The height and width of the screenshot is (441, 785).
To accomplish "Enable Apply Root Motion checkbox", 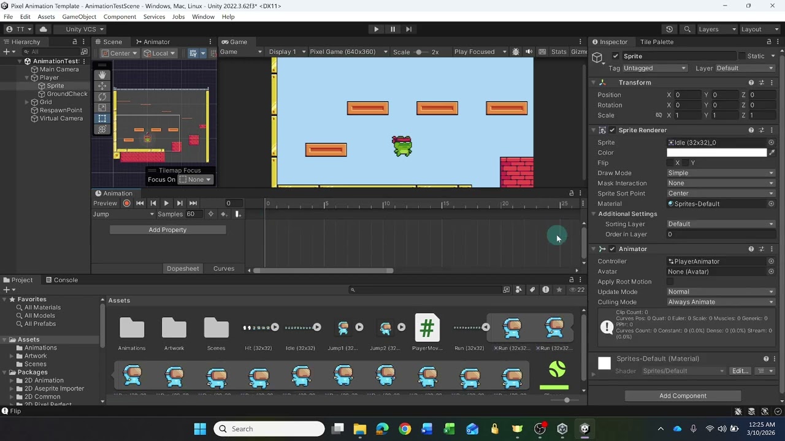I will 670,282.
